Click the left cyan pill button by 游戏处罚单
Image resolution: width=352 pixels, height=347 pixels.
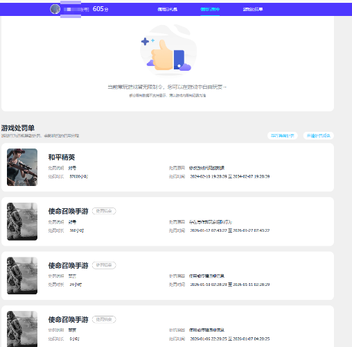pos(283,135)
